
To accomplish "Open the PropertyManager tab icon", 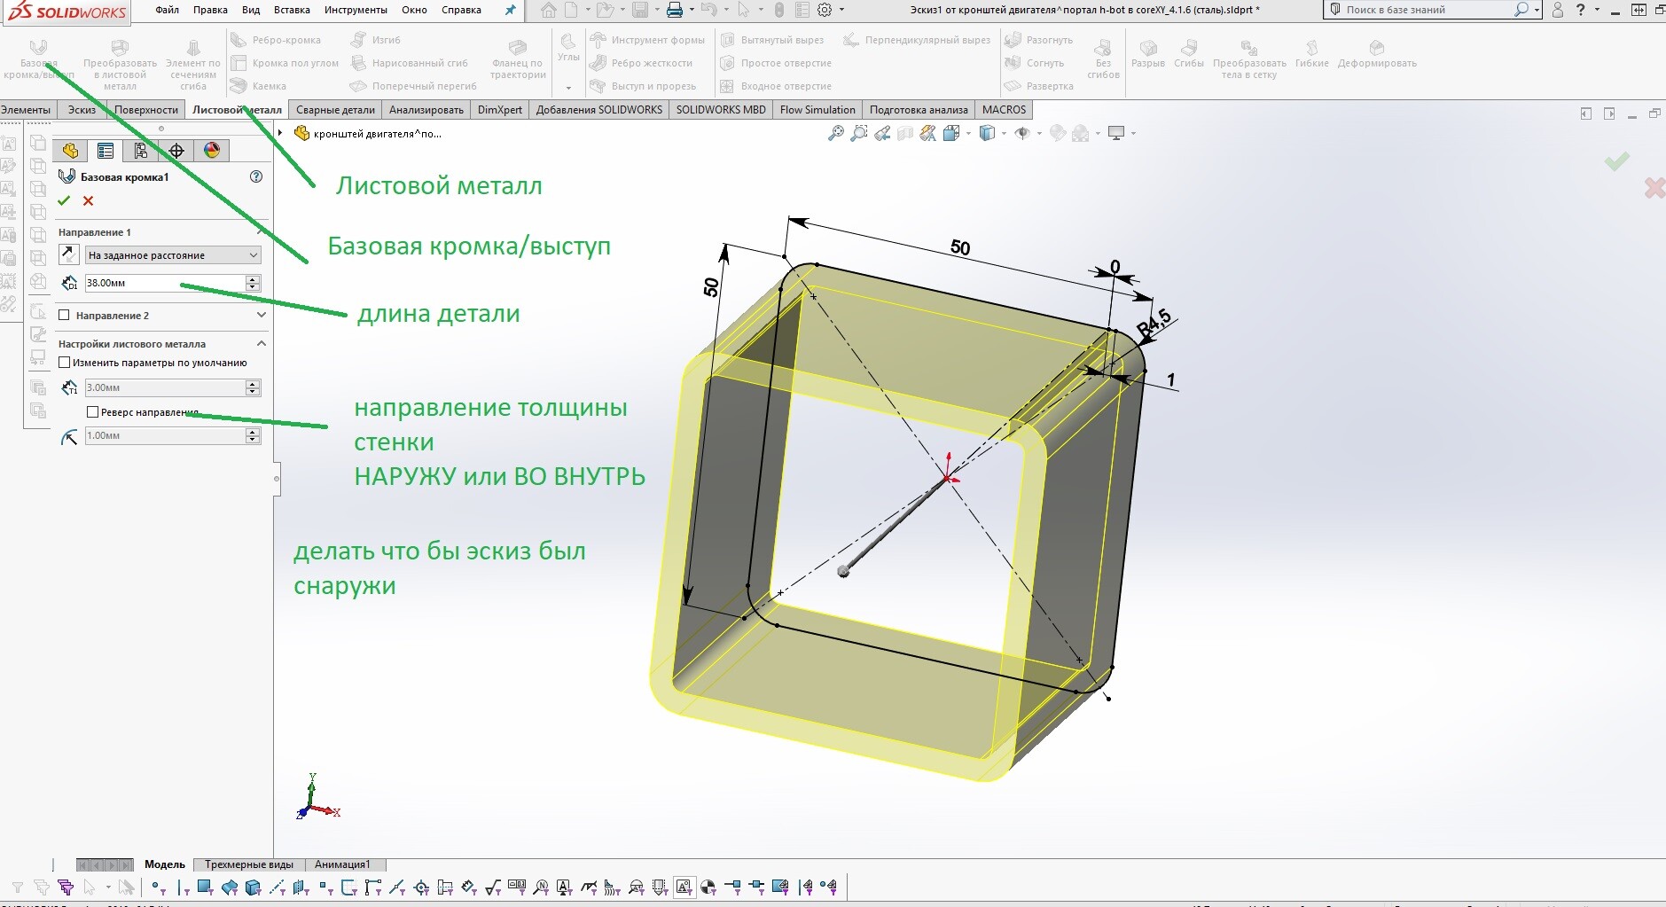I will (x=106, y=151).
